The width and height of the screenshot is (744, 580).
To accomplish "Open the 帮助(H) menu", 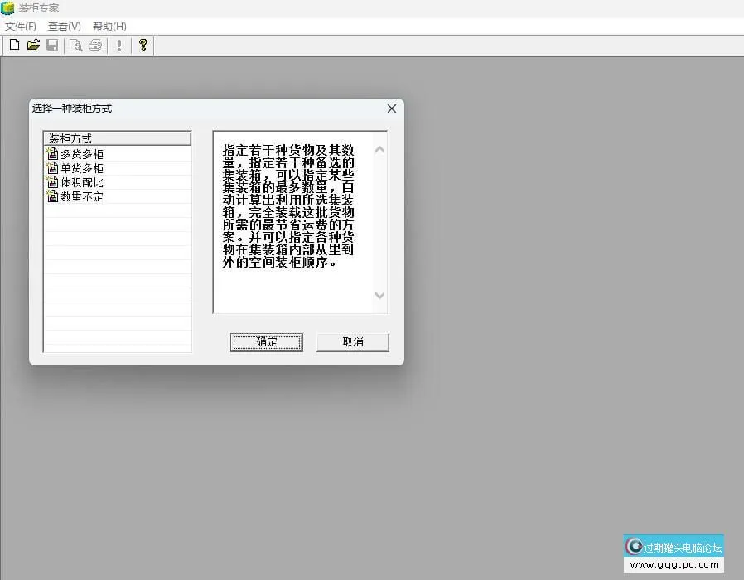I will [109, 27].
